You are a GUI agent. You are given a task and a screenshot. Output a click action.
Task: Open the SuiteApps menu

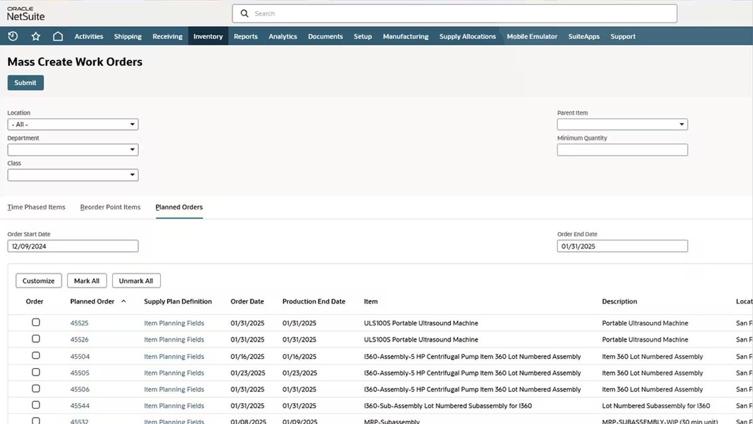point(584,36)
